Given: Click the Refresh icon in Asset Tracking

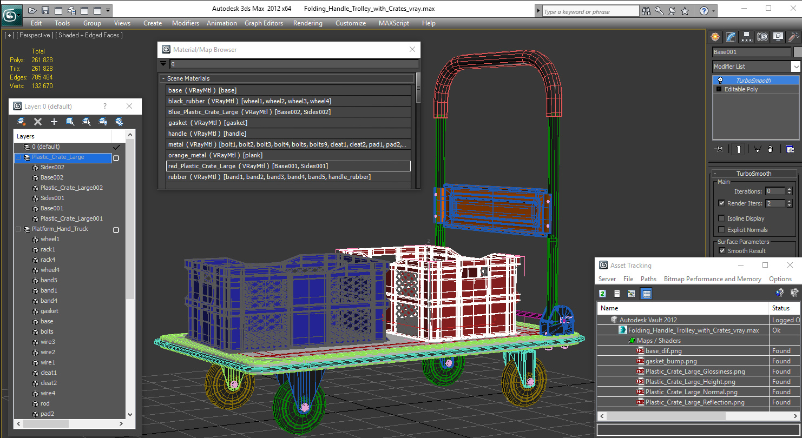Looking at the screenshot, I should [x=602, y=294].
